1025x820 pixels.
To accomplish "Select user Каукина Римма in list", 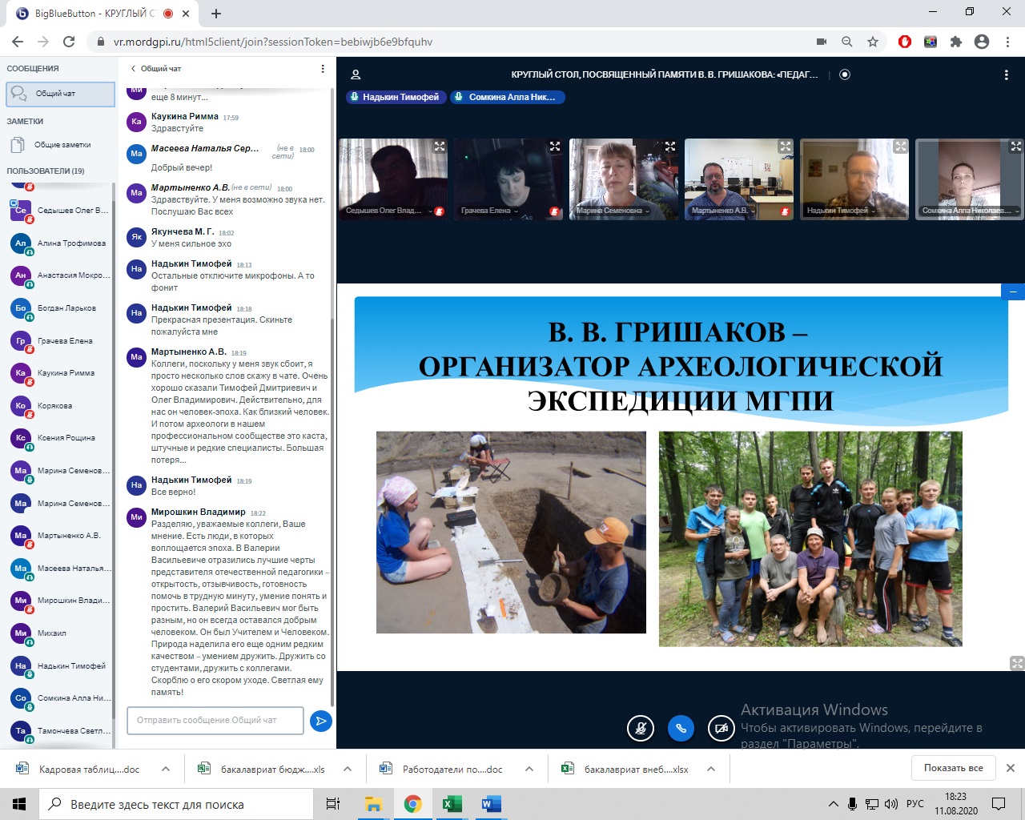I will point(61,373).
